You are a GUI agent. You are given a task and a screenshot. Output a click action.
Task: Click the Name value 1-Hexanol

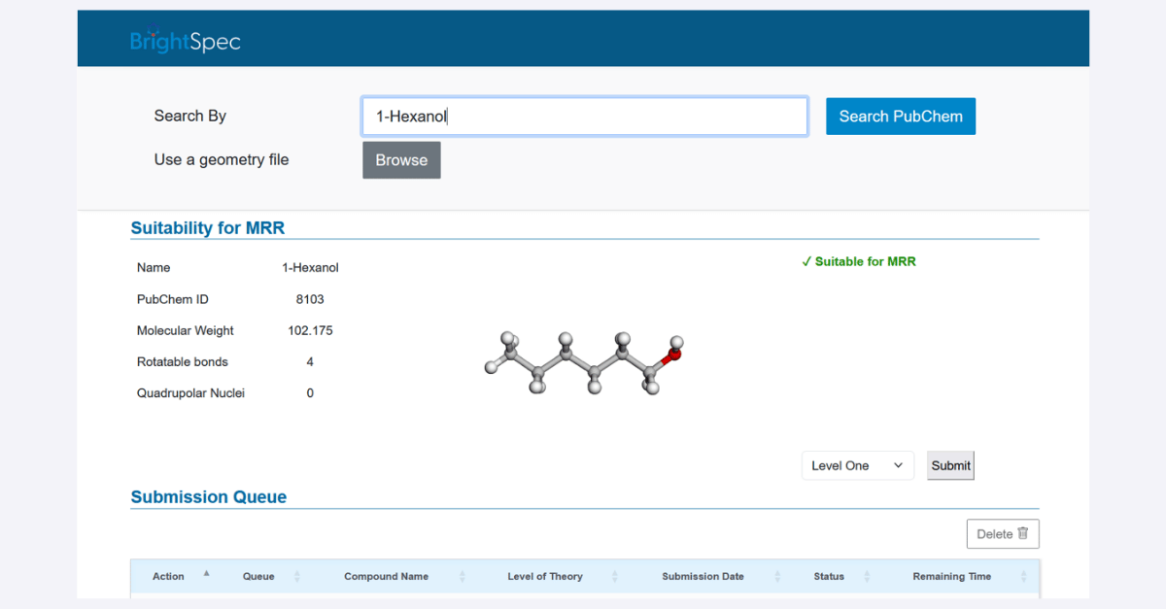[310, 267]
